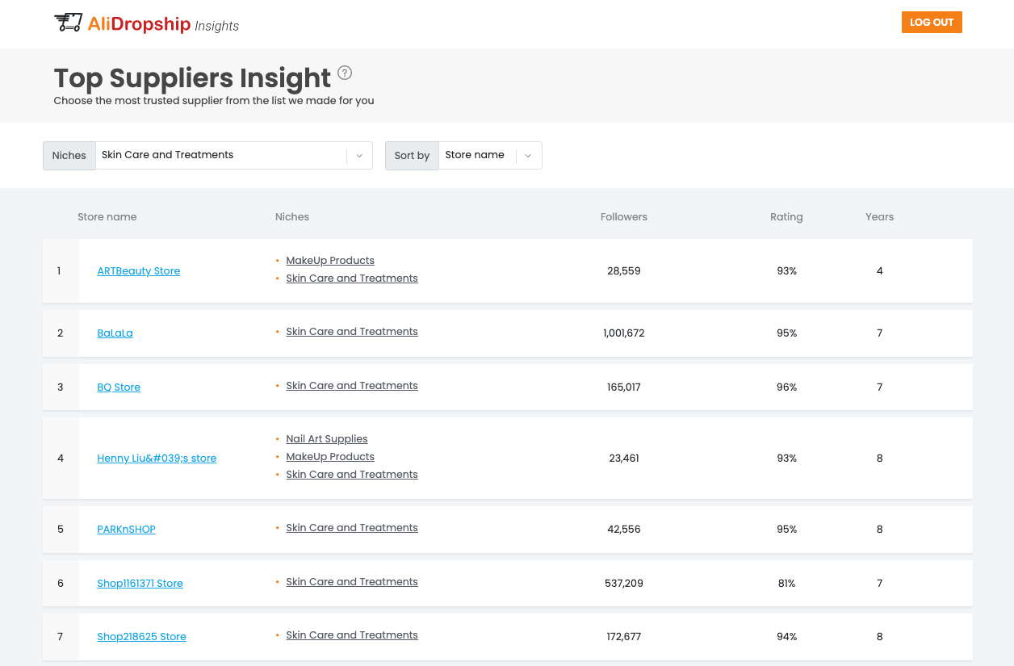This screenshot has height=666, width=1014.
Task: Open the Niches dropdown chevron
Action: coord(359,156)
